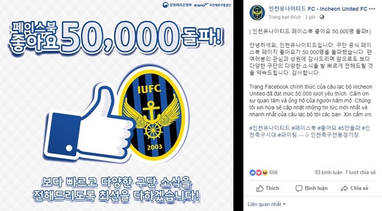Click the speech bubble Bình luận icon
This screenshot has height=211, width=382.
(299, 189)
